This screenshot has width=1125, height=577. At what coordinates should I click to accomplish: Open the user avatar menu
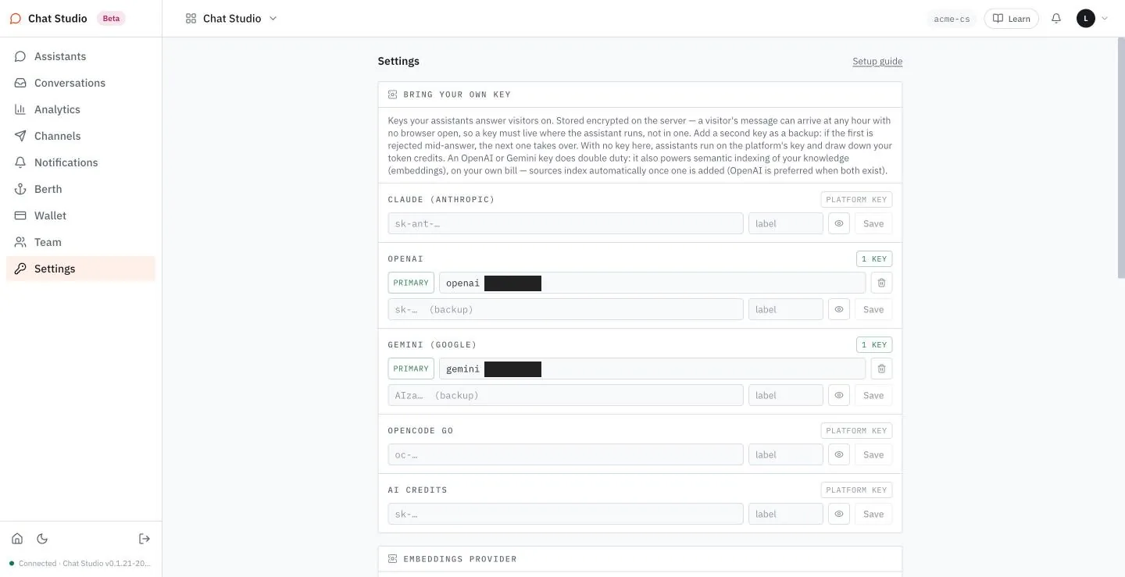tap(1093, 18)
